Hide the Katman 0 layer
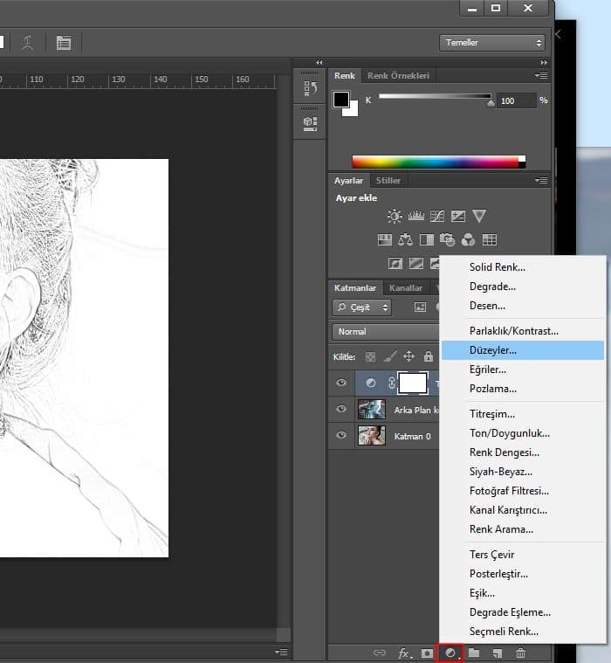 pyautogui.click(x=341, y=436)
